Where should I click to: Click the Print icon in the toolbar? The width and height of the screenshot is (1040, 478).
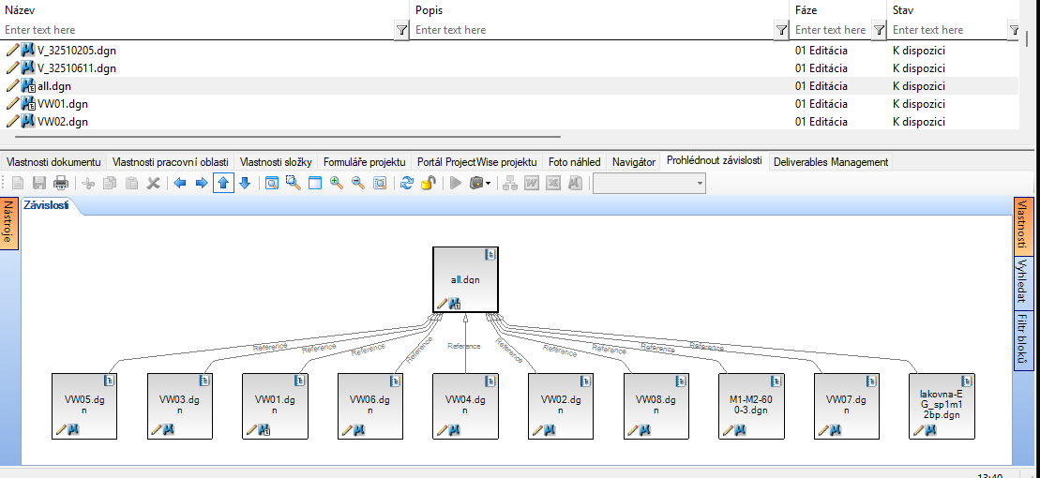(x=60, y=183)
